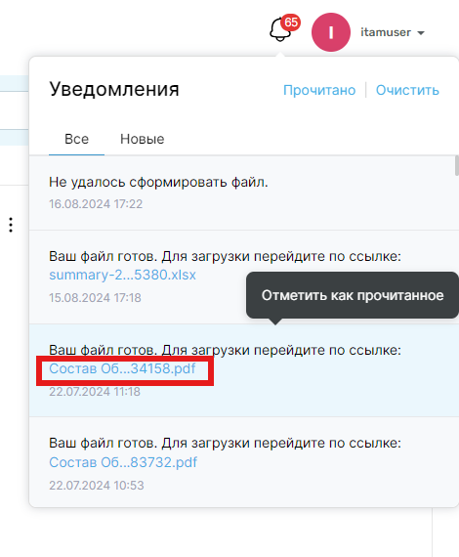Click the timestamp 15.08.2024 17:18
Screen dimensions: 459x557
[95, 298]
